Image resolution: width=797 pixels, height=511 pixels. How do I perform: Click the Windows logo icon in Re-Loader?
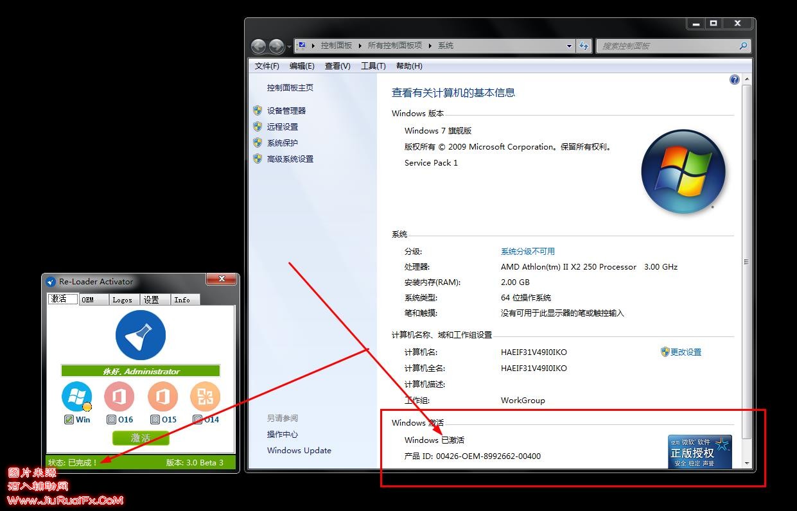point(77,397)
